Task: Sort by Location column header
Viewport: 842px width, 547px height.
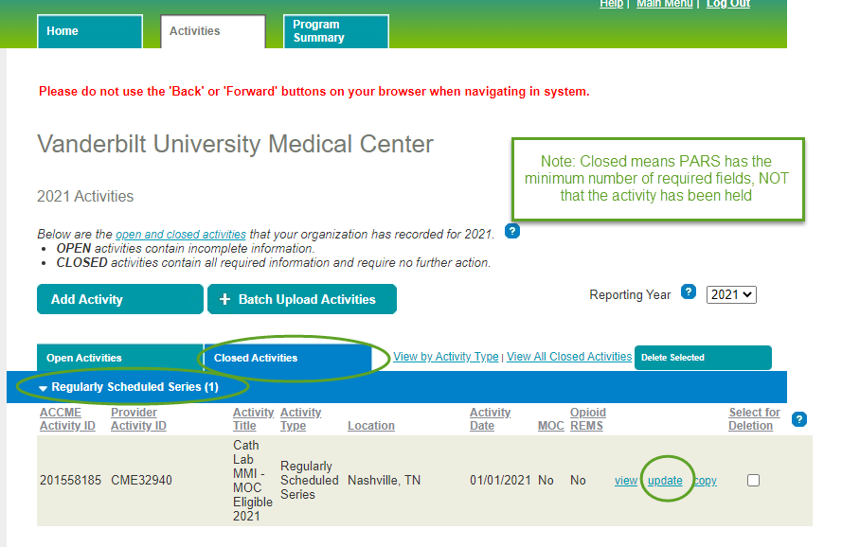Action: (371, 426)
